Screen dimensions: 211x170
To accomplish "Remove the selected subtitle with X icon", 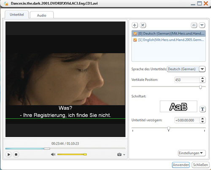I will coord(143,25).
